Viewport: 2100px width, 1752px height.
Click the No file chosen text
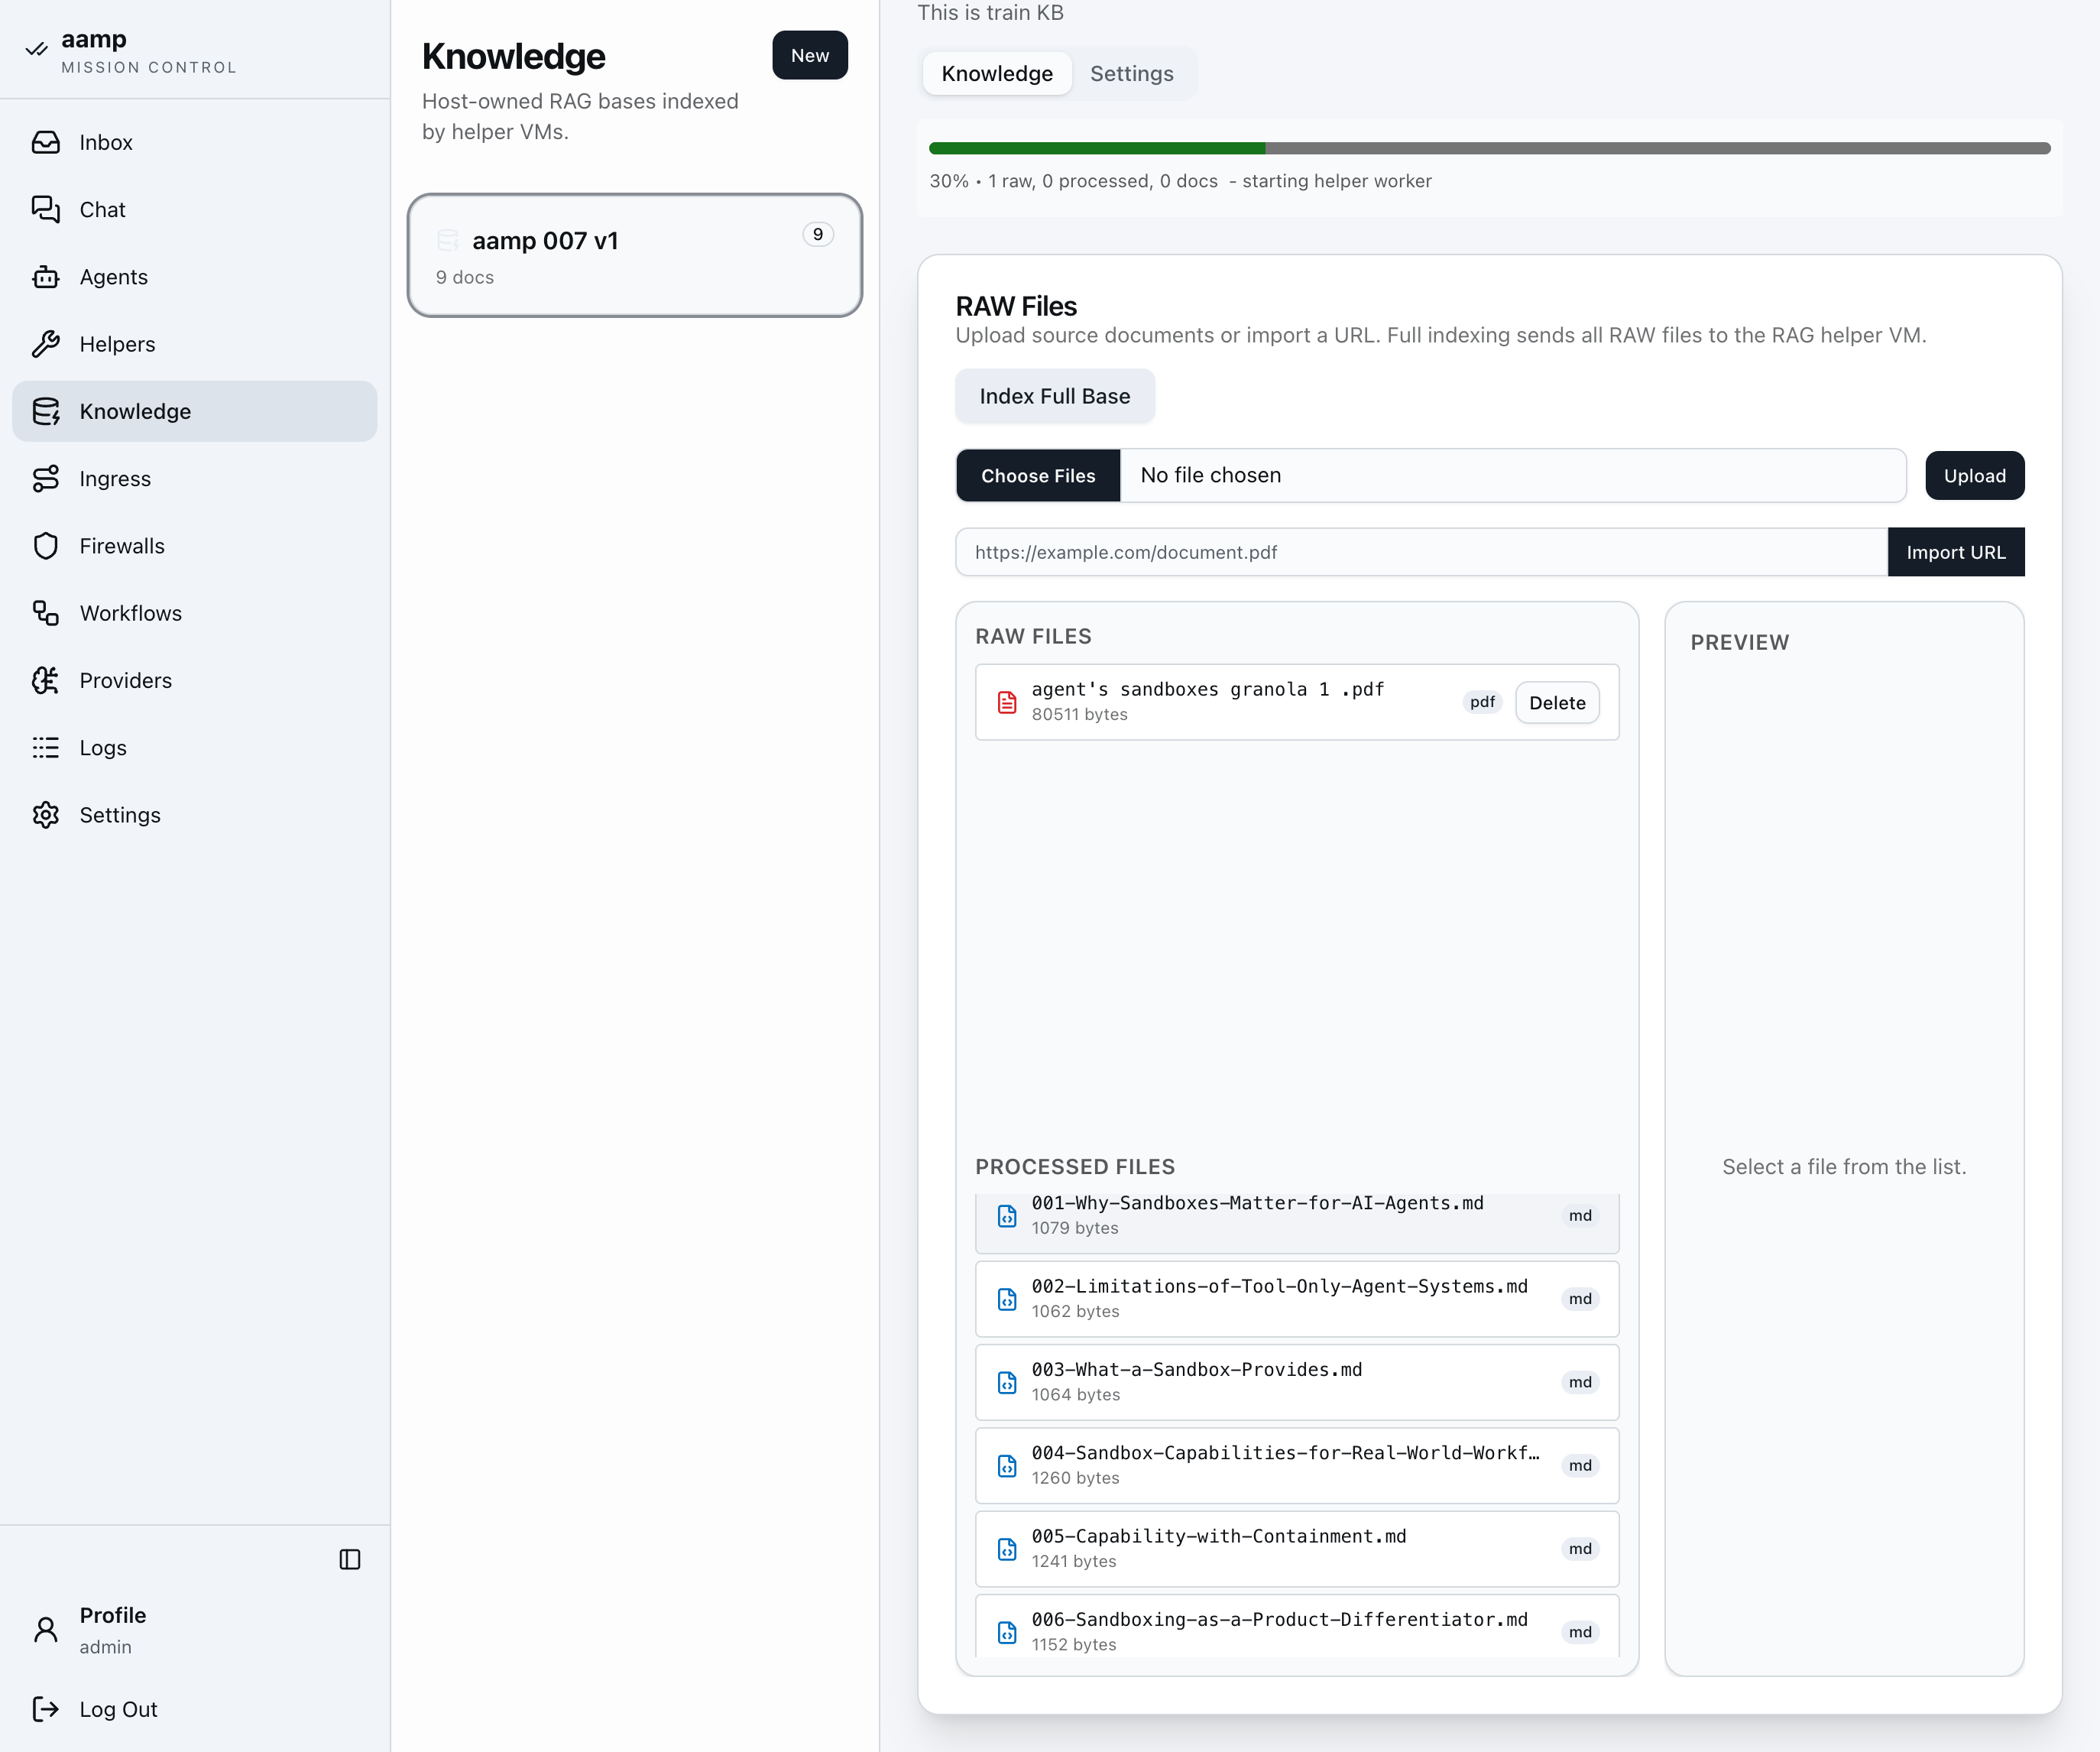tap(1210, 475)
